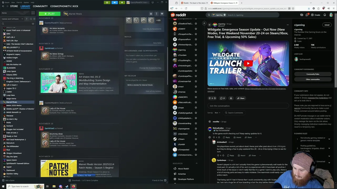Open Friends & Chat in Steam footer
Viewport: 337px width, 189px height.
(x=159, y=180)
